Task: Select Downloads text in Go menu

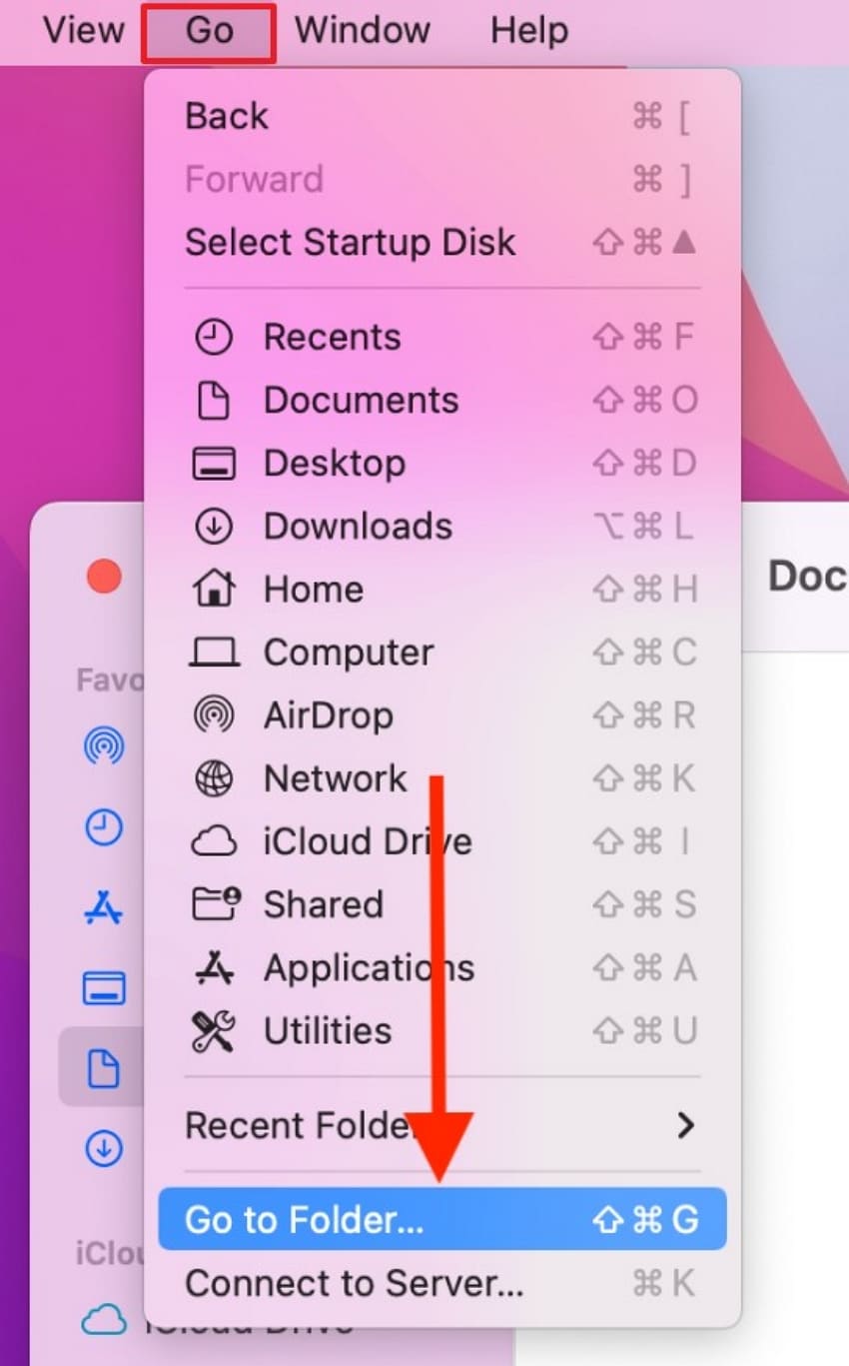Action: [358, 527]
